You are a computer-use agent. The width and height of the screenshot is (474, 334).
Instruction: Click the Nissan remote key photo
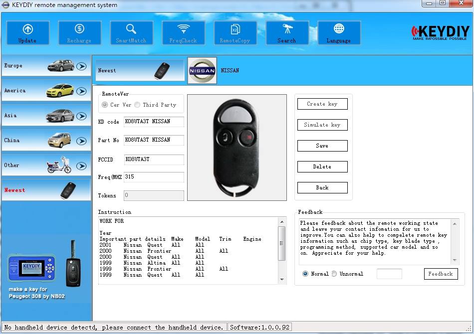(x=237, y=148)
